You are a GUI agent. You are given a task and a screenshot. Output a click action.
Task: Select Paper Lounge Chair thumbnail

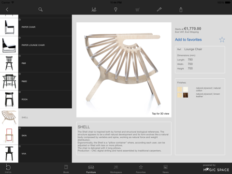pyautogui.click(x=9, y=45)
